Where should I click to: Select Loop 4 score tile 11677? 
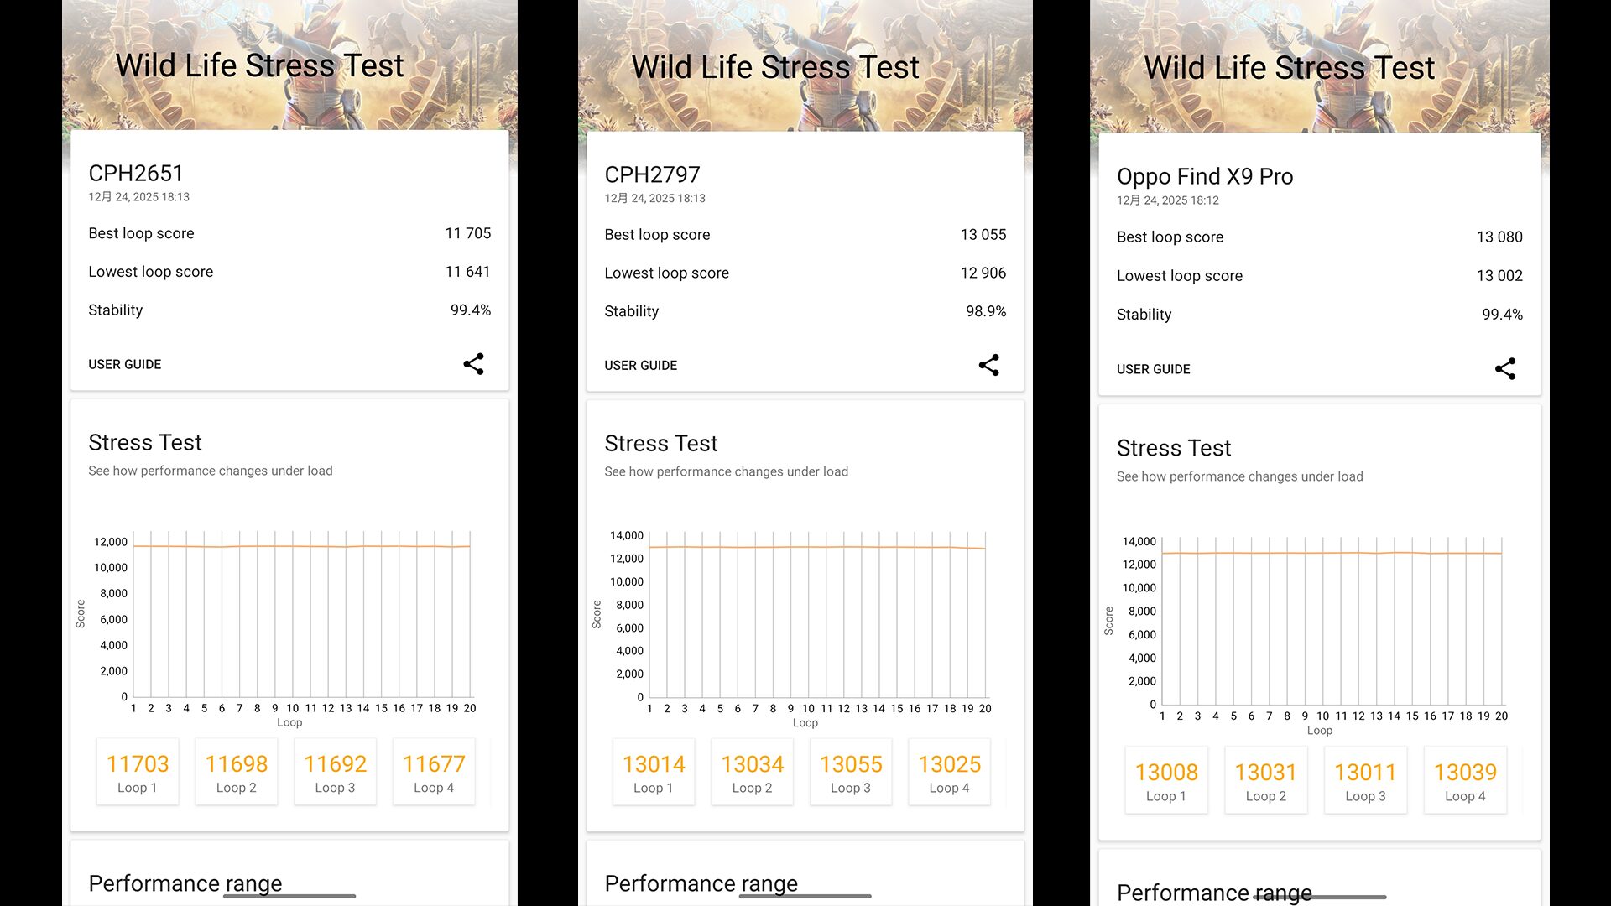[434, 773]
